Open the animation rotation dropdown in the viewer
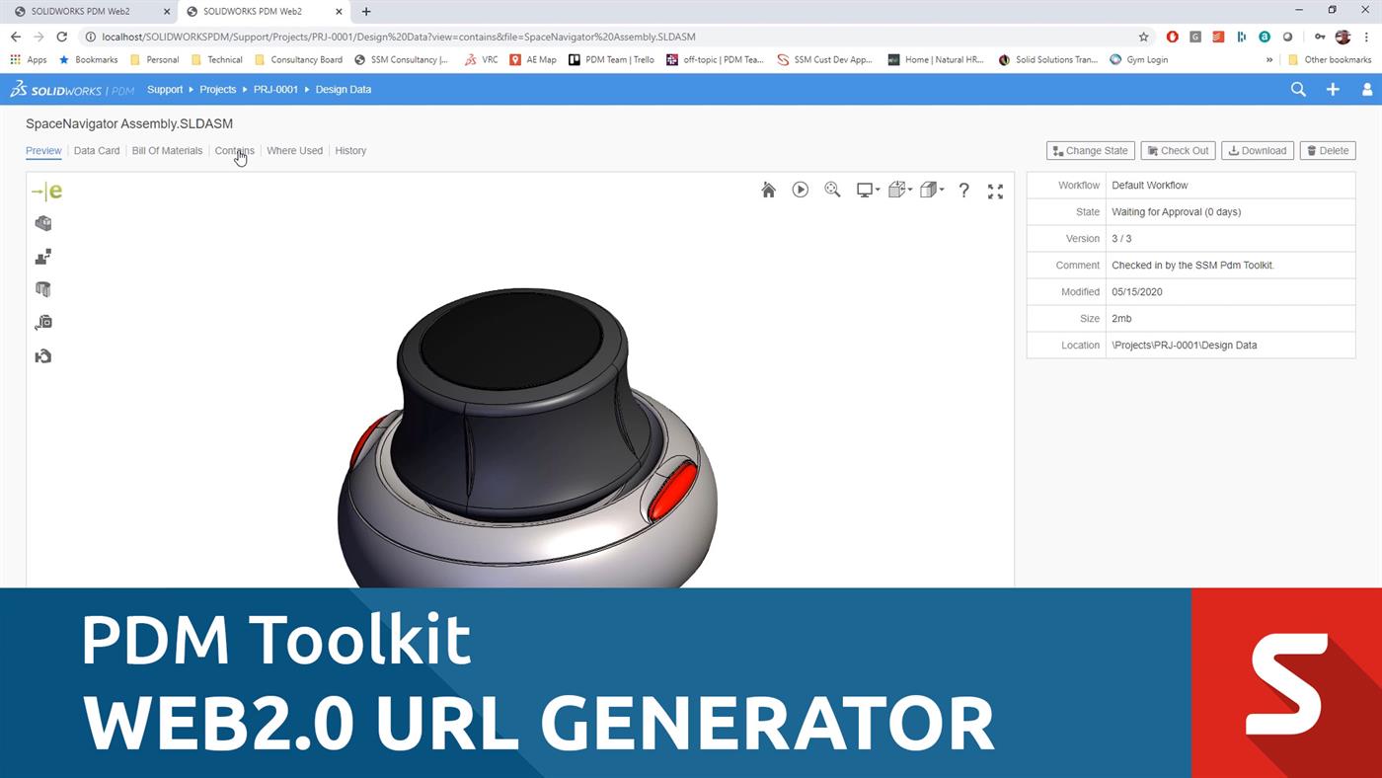Viewport: 1382px width, 778px height. (x=898, y=190)
